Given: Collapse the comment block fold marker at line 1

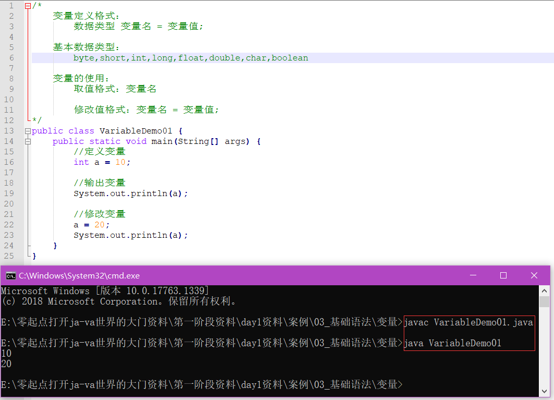Looking at the screenshot, I should pos(28,5).
